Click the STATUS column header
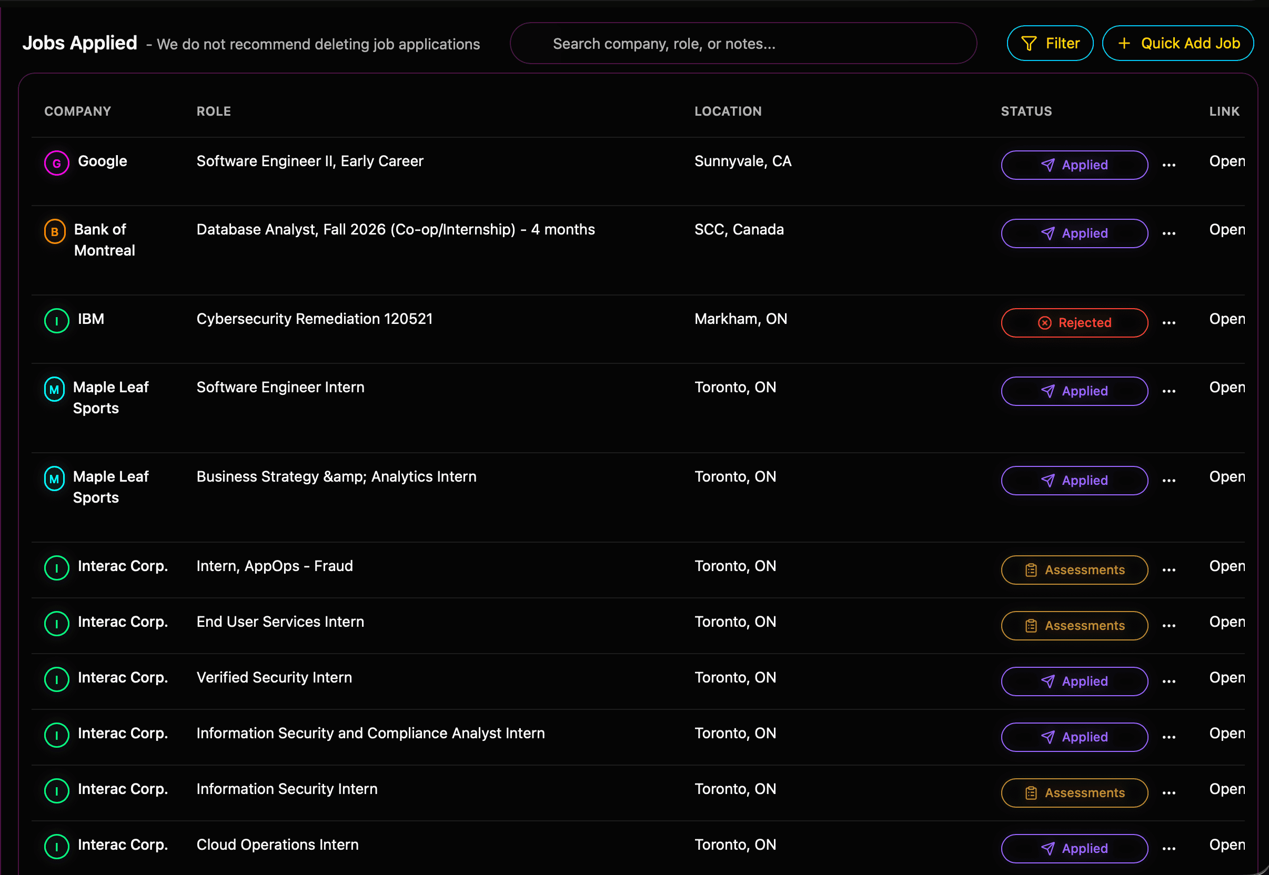Image resolution: width=1269 pixels, height=875 pixels. point(1026,111)
